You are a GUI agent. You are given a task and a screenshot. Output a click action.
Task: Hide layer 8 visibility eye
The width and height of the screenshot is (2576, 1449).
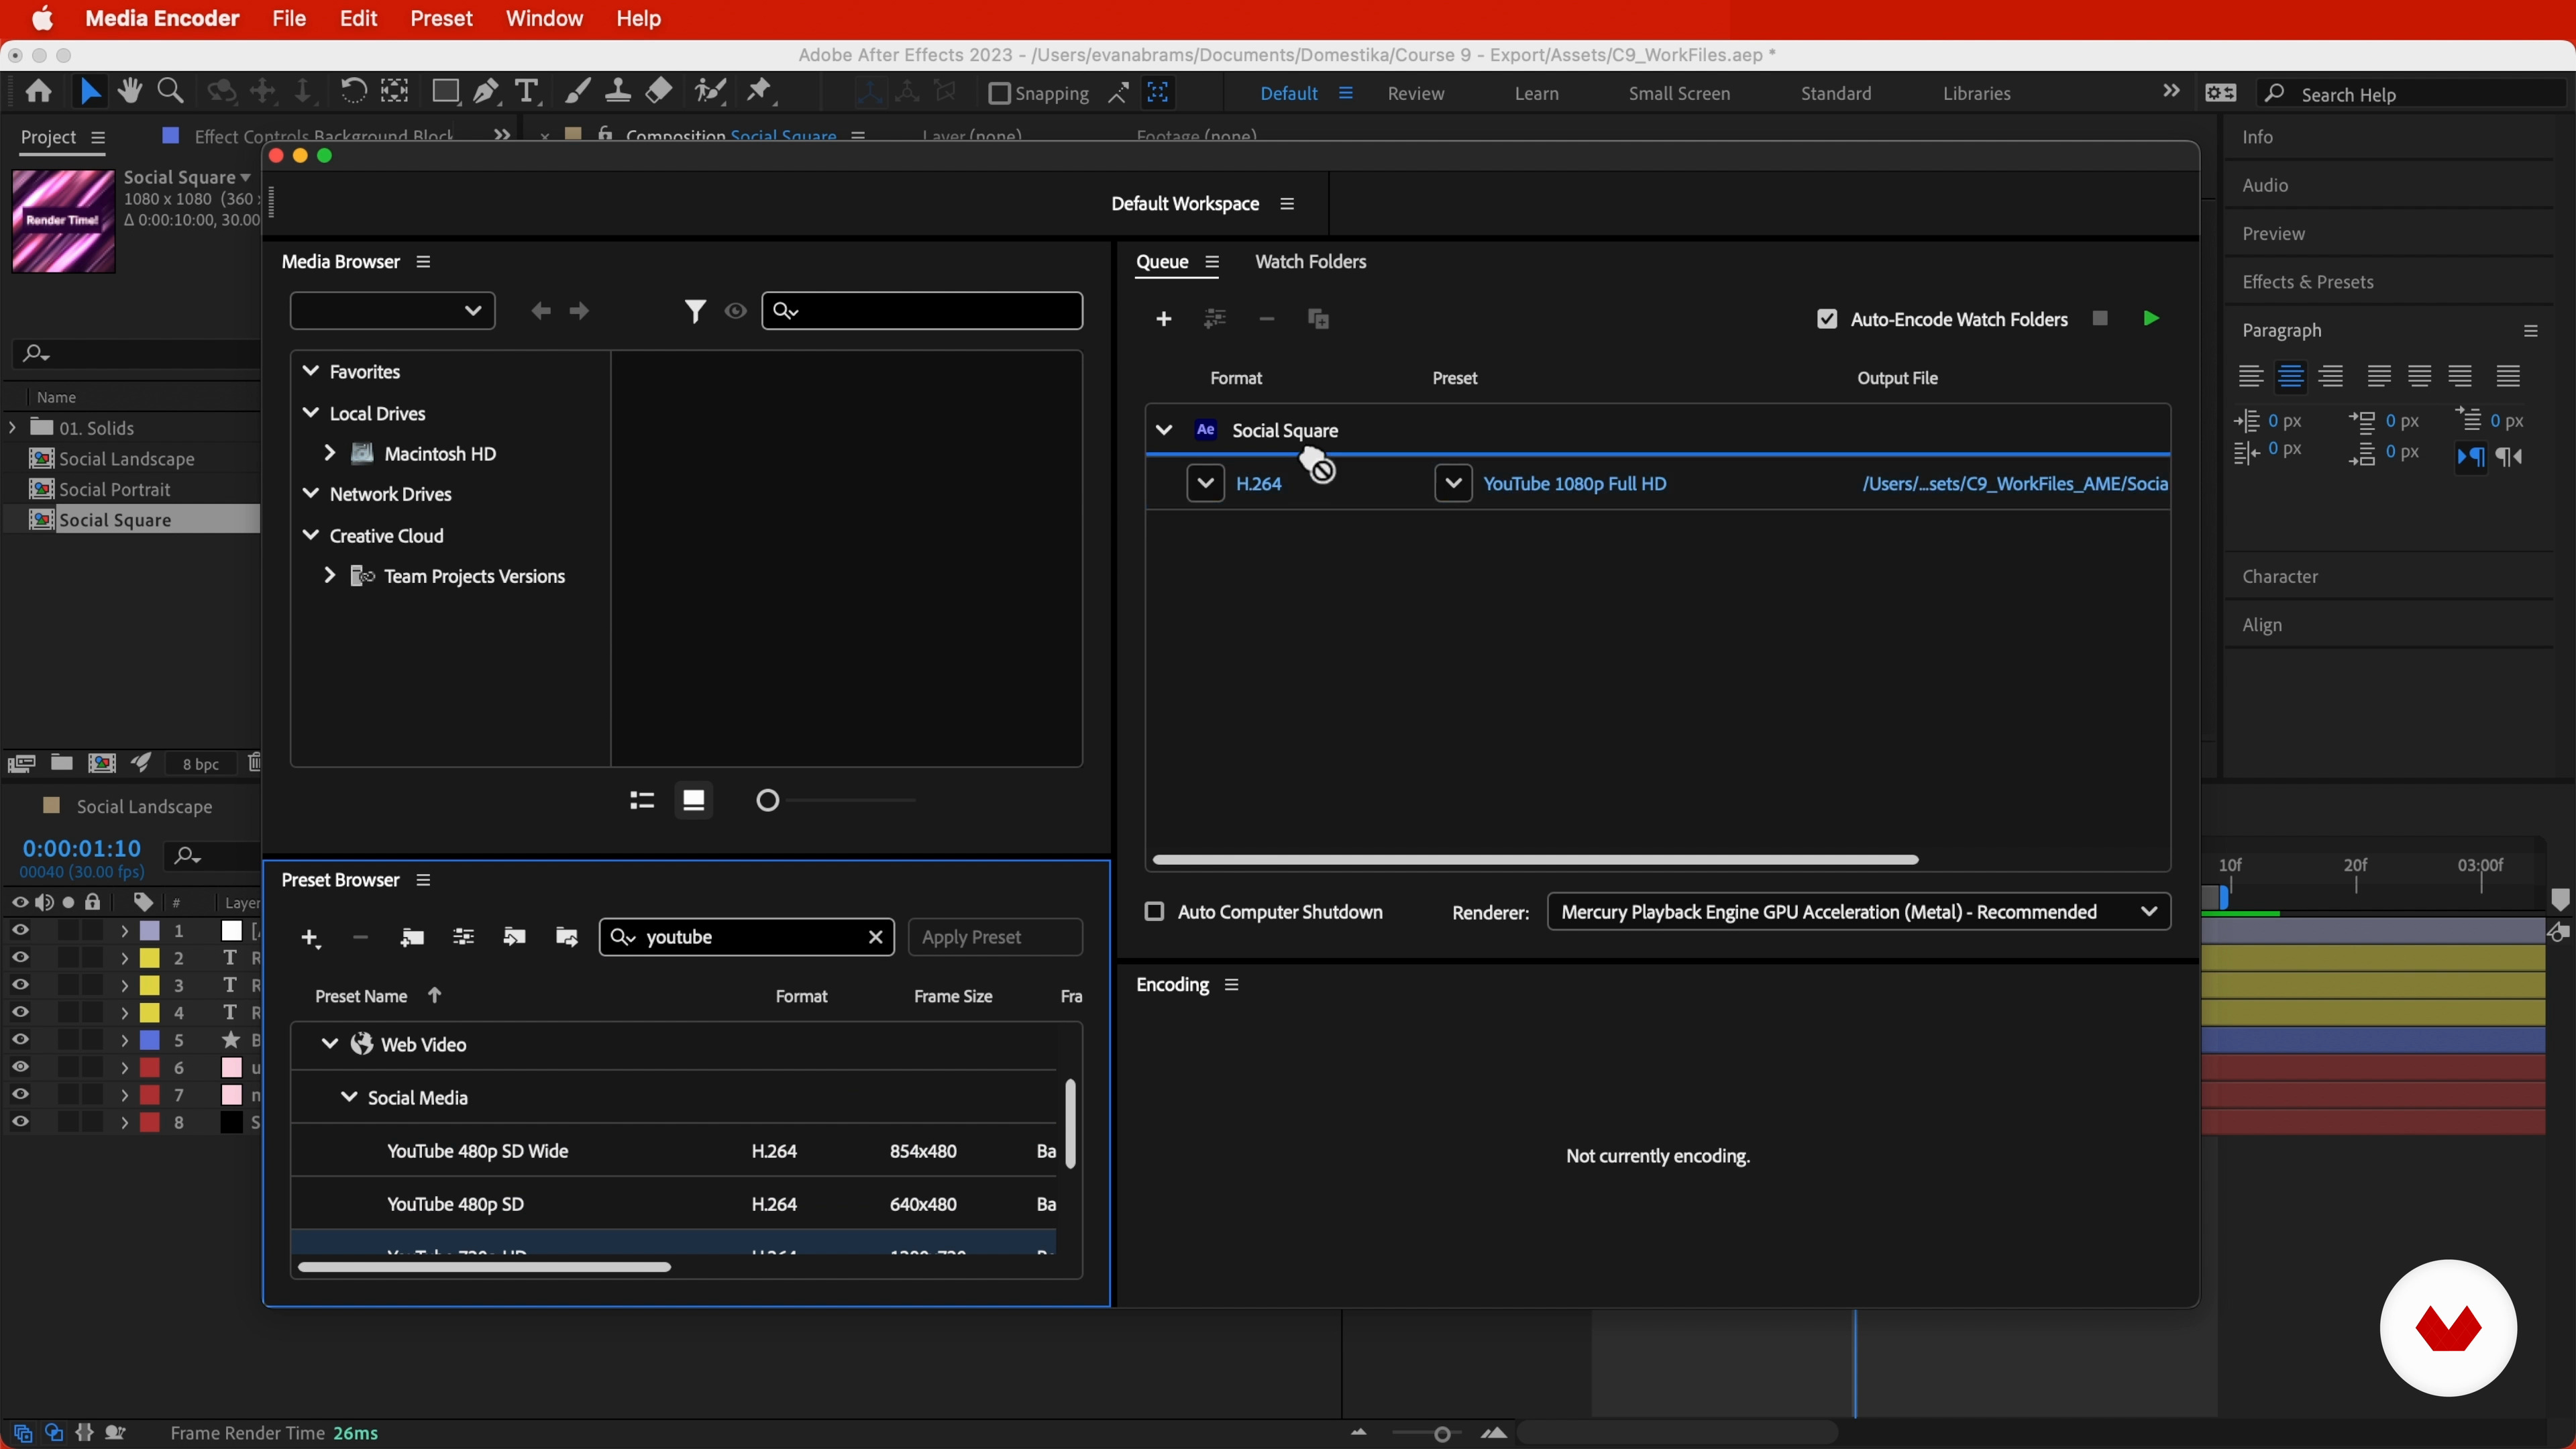coord(20,1122)
